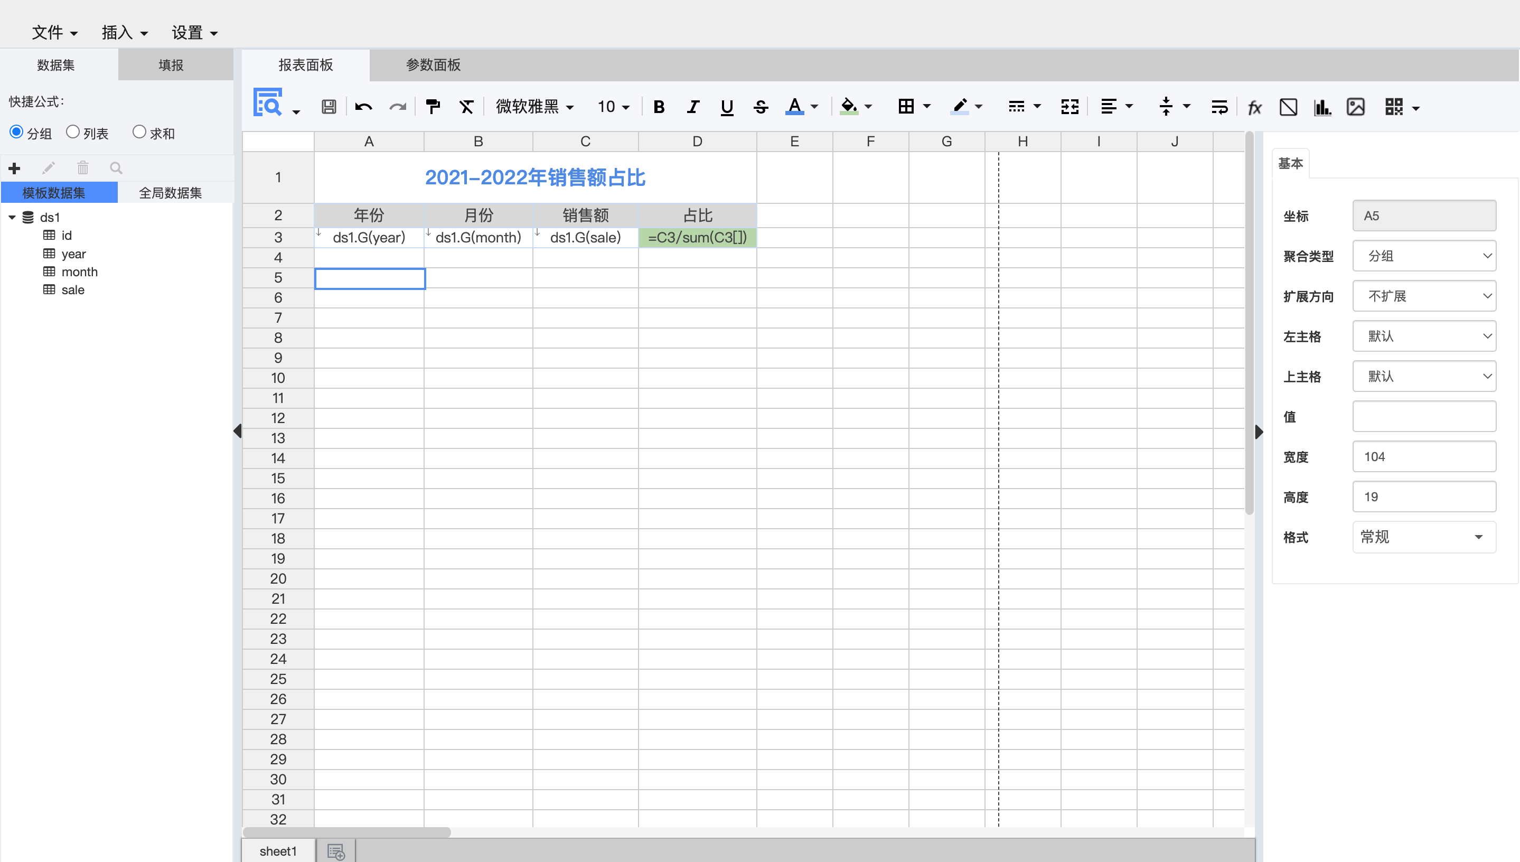Click the 宽度 input field
This screenshot has width=1520, height=862.
pos(1424,456)
